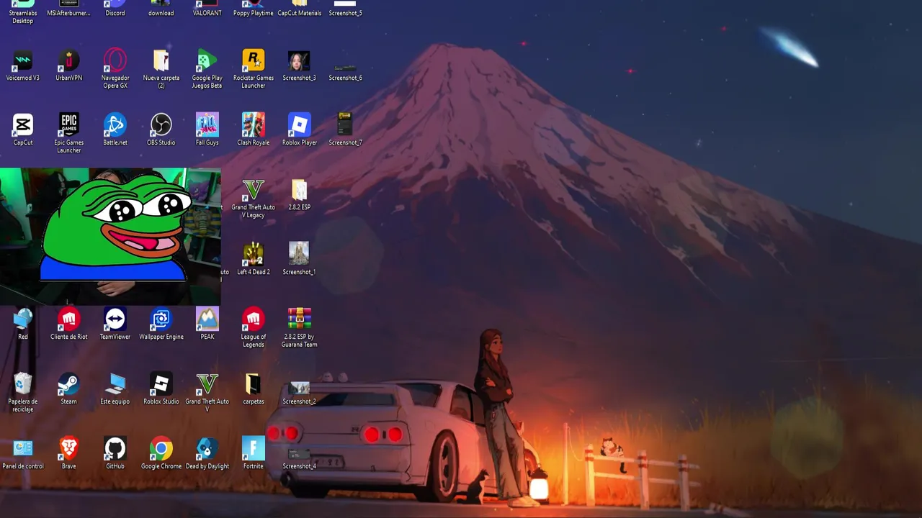
Task: Open the Red network icon
Action: (x=23, y=324)
